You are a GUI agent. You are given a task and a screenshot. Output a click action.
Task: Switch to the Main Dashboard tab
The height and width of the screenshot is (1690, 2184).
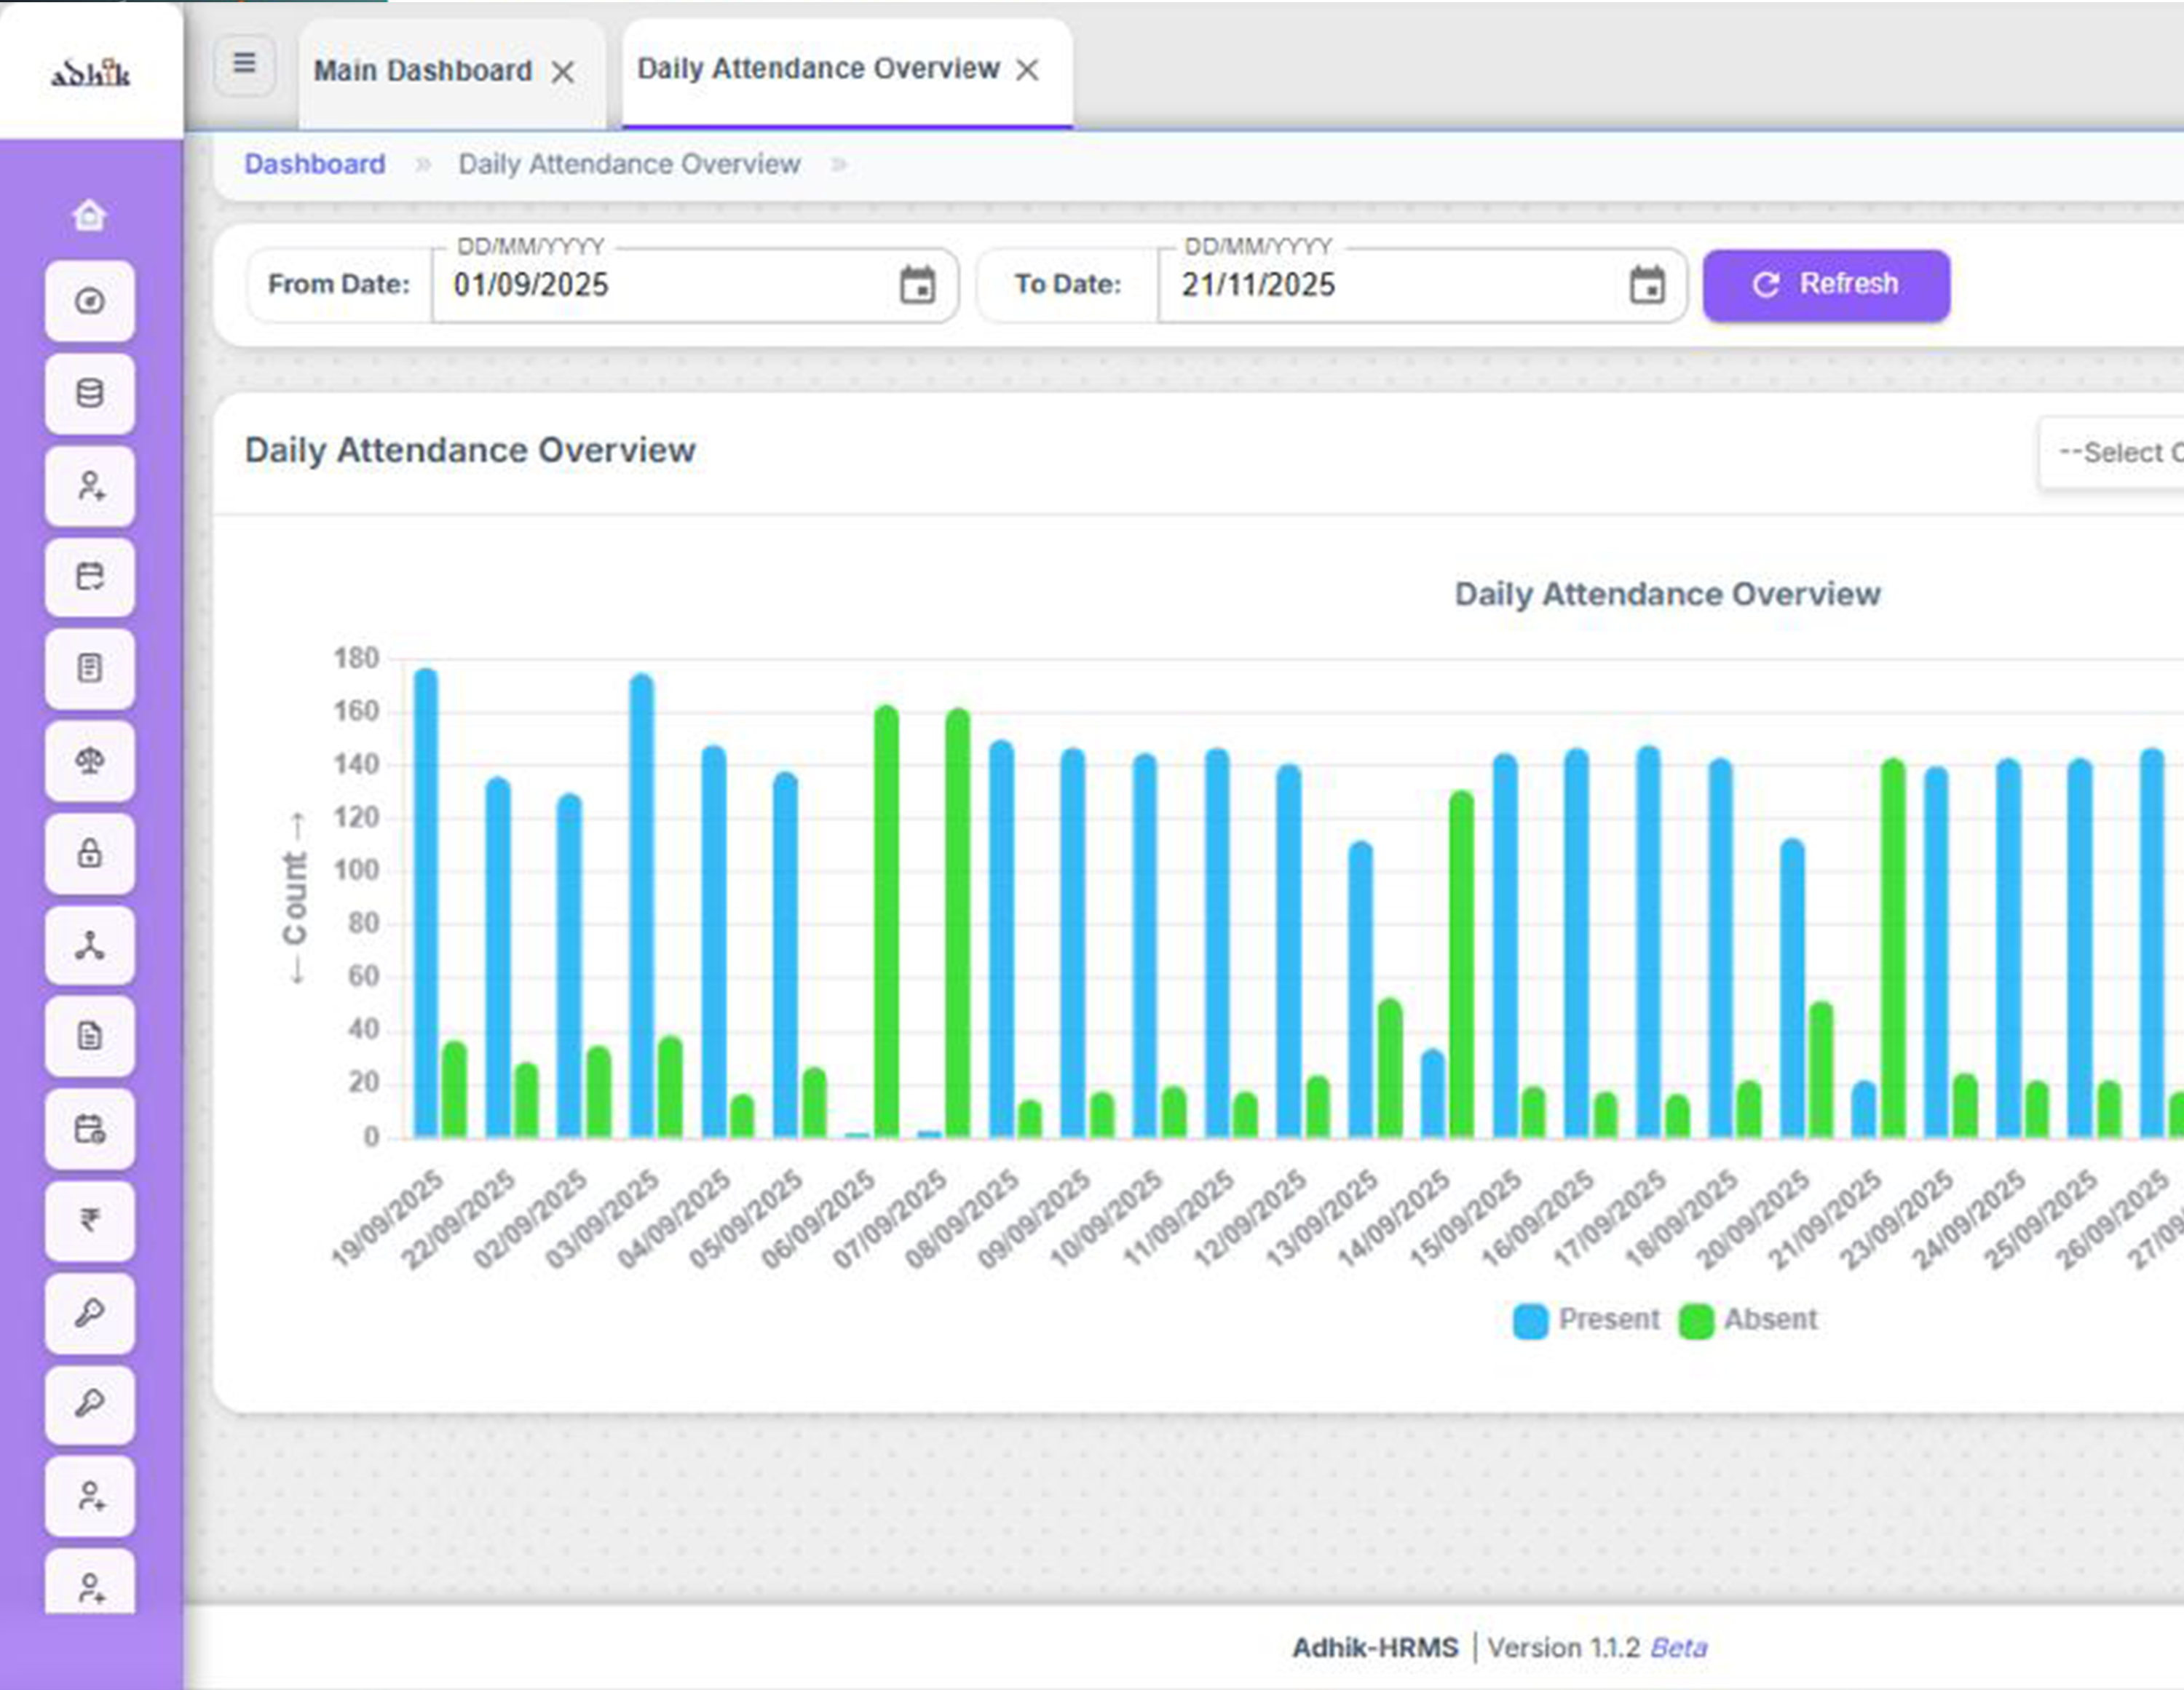[x=423, y=71]
